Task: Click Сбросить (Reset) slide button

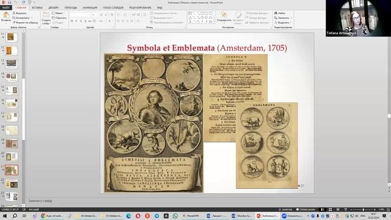Action: point(59,18)
